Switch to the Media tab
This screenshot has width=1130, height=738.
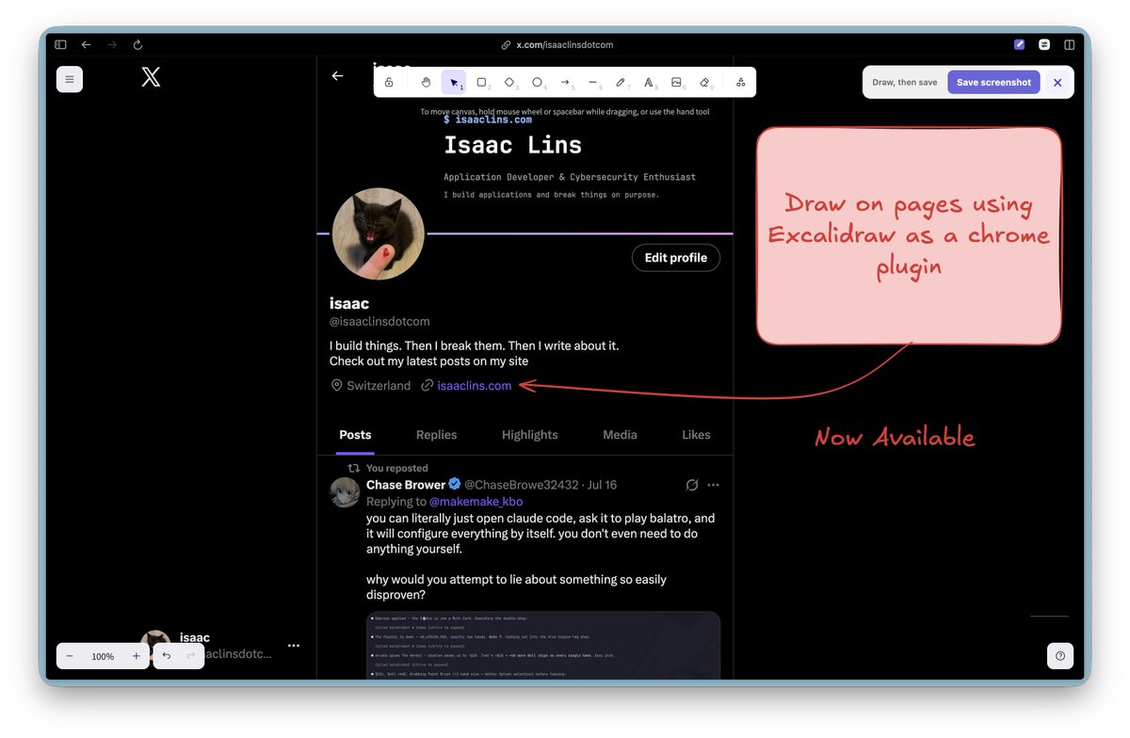click(x=620, y=435)
